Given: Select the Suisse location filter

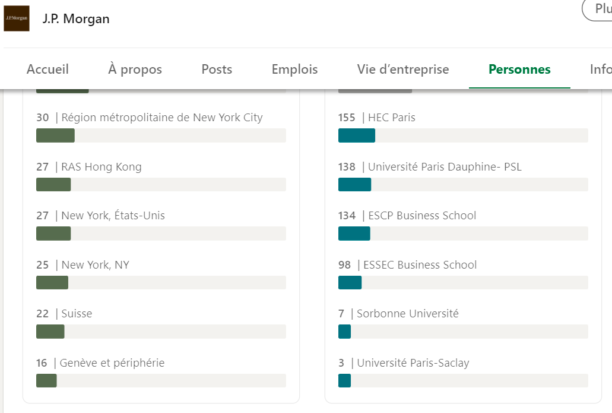Looking at the screenshot, I should [x=161, y=323].
